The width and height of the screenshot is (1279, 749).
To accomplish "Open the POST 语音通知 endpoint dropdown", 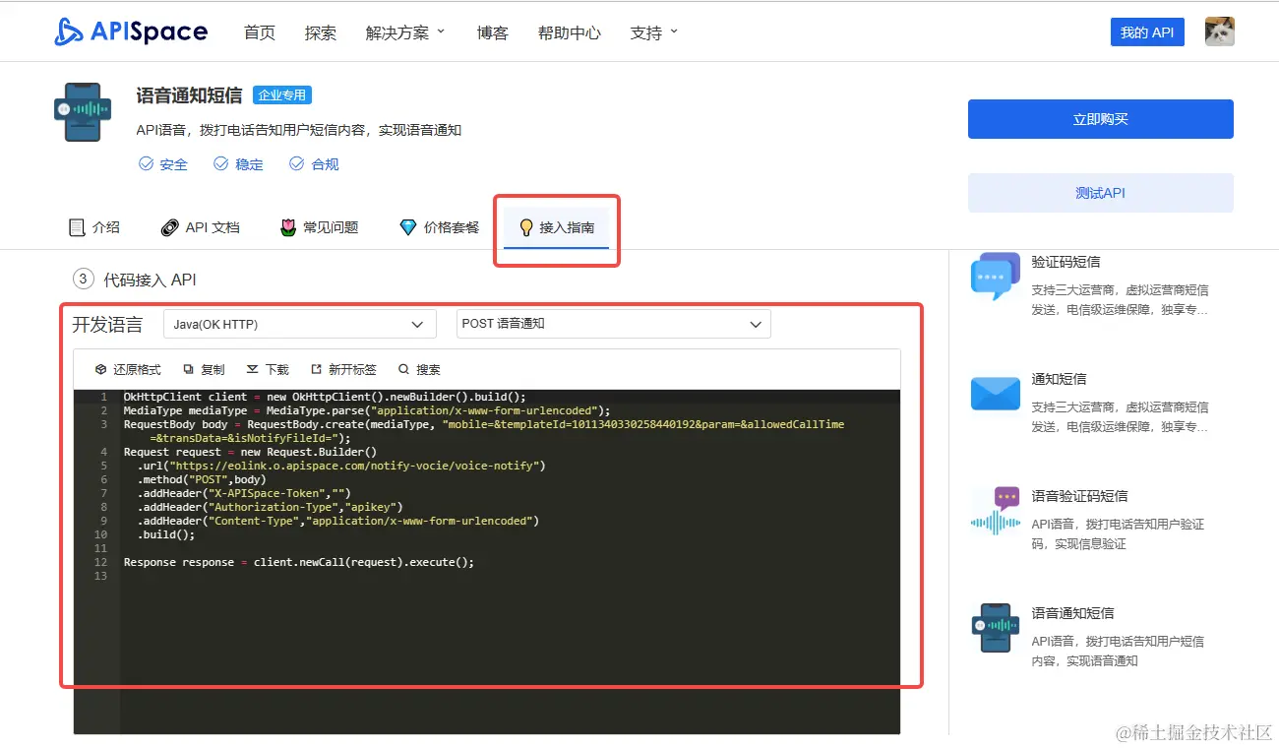I will tap(614, 324).
